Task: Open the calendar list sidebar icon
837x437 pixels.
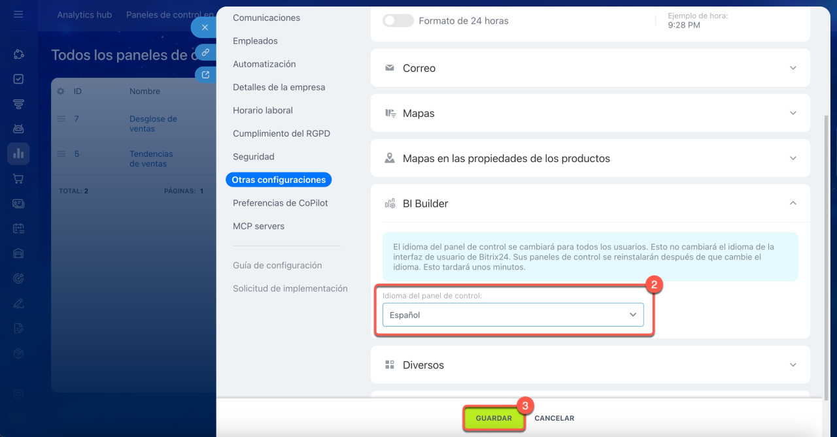Action: coord(18,229)
